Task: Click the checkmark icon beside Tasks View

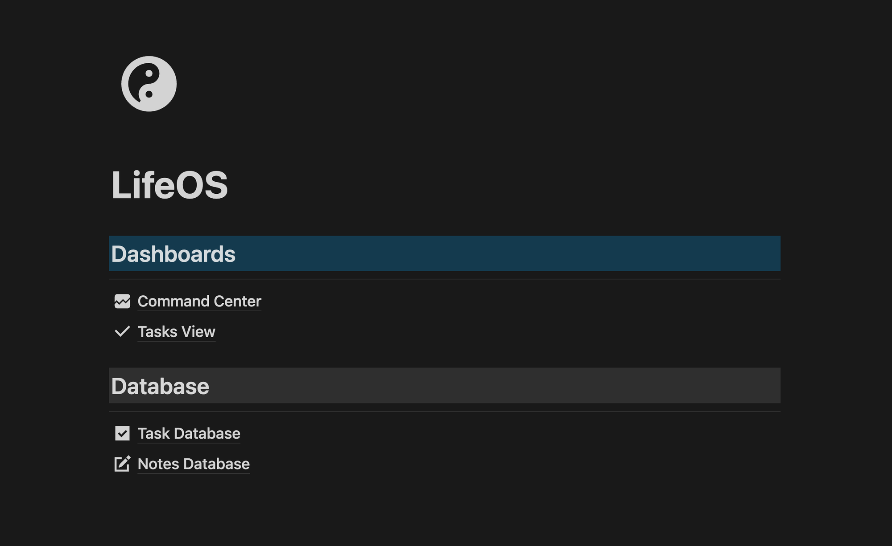Action: (122, 332)
